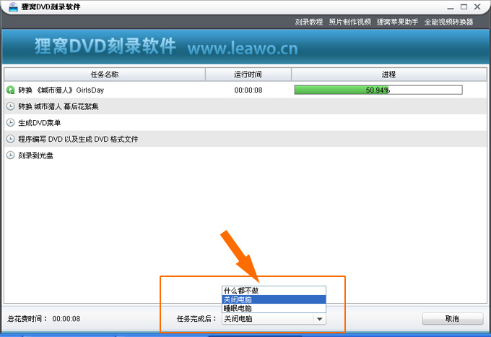Minimize the 狸窝DVD刻录软件 window

click(x=451, y=7)
